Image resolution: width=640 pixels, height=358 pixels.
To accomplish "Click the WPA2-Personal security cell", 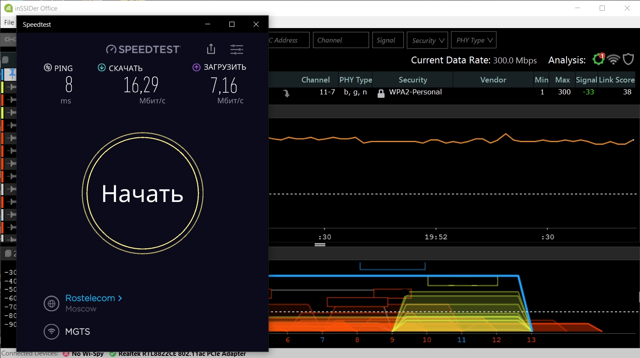I will (415, 92).
